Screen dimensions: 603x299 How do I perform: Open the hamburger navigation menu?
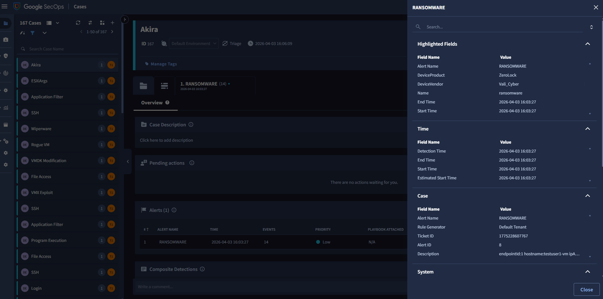(4, 6)
